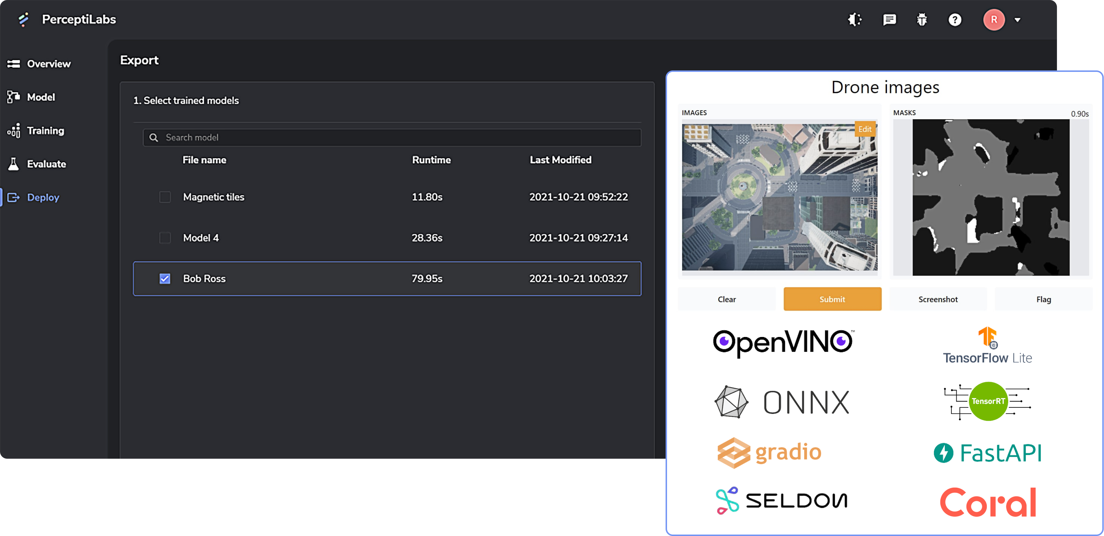The image size is (1104, 536).
Task: Select the Magnetic tiles file name
Action: pyautogui.click(x=213, y=197)
